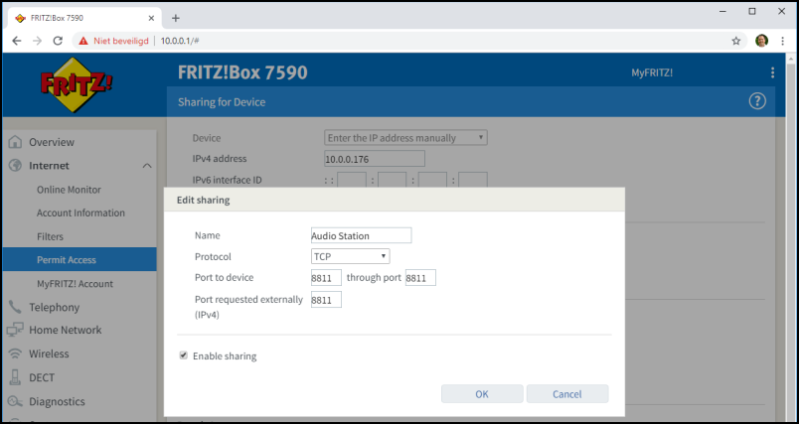Click the red not-secure warning triangle
The height and width of the screenshot is (424, 799).
coord(83,41)
